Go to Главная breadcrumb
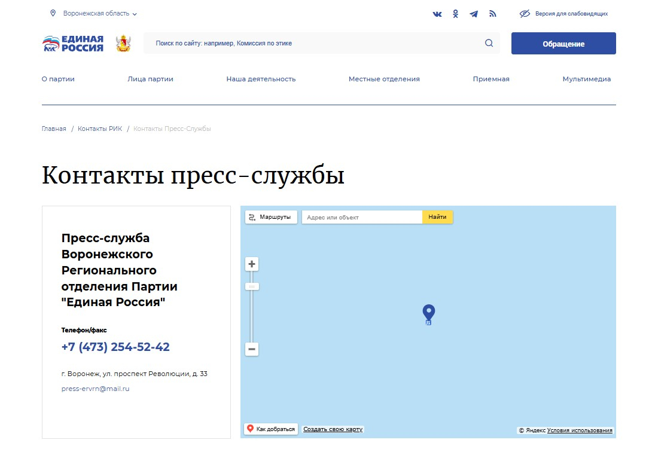The width and height of the screenshot is (652, 449). (x=54, y=129)
